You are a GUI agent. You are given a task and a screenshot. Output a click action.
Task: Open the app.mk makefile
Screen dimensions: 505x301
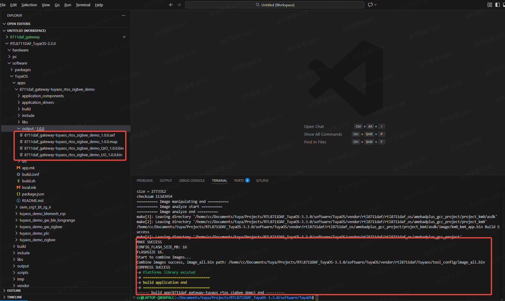pos(28,168)
